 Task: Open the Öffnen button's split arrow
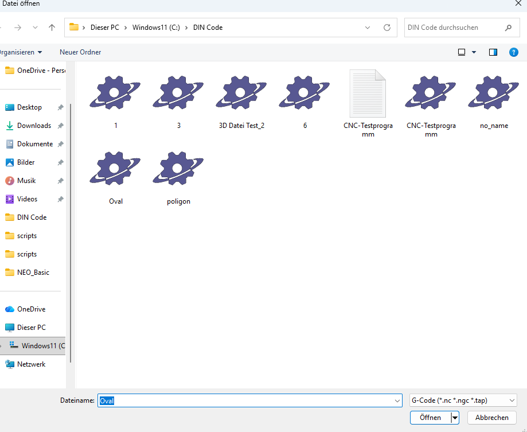(455, 418)
